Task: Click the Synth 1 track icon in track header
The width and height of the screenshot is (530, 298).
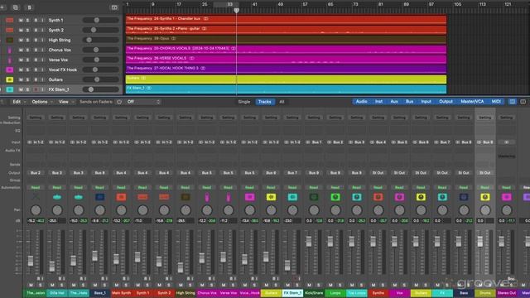Action: pos(9,20)
